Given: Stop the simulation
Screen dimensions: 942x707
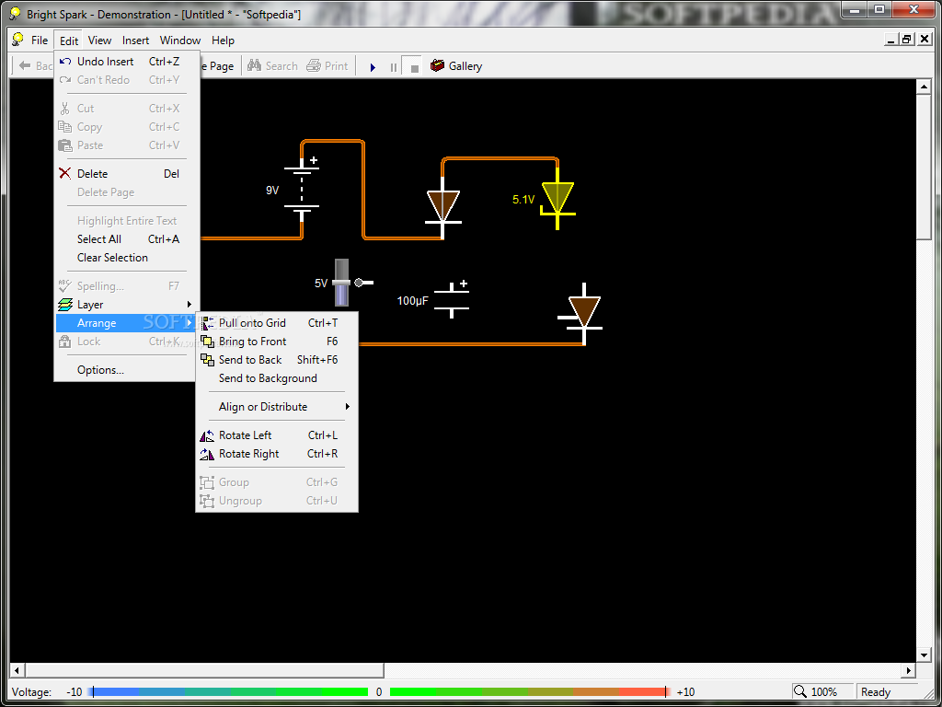Looking at the screenshot, I should pyautogui.click(x=414, y=66).
